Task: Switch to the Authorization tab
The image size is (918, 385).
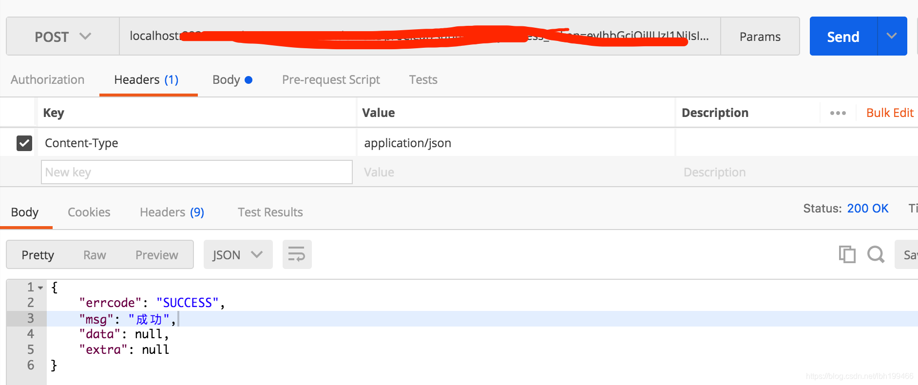Action: click(48, 80)
